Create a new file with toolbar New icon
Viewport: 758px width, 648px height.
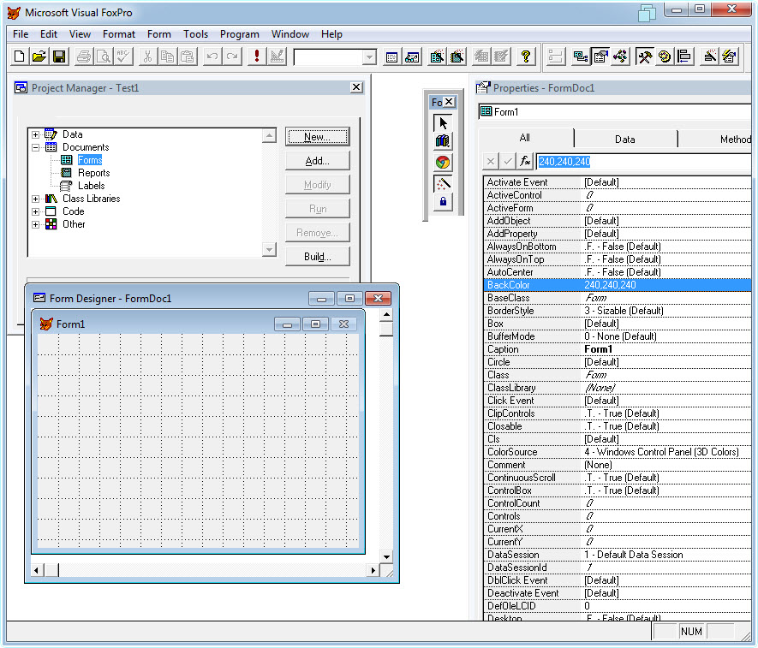[19, 57]
